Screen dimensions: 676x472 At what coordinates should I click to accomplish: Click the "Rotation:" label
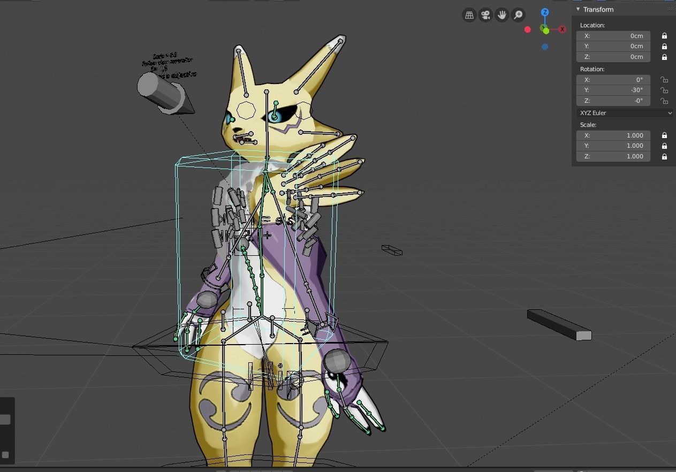click(592, 69)
